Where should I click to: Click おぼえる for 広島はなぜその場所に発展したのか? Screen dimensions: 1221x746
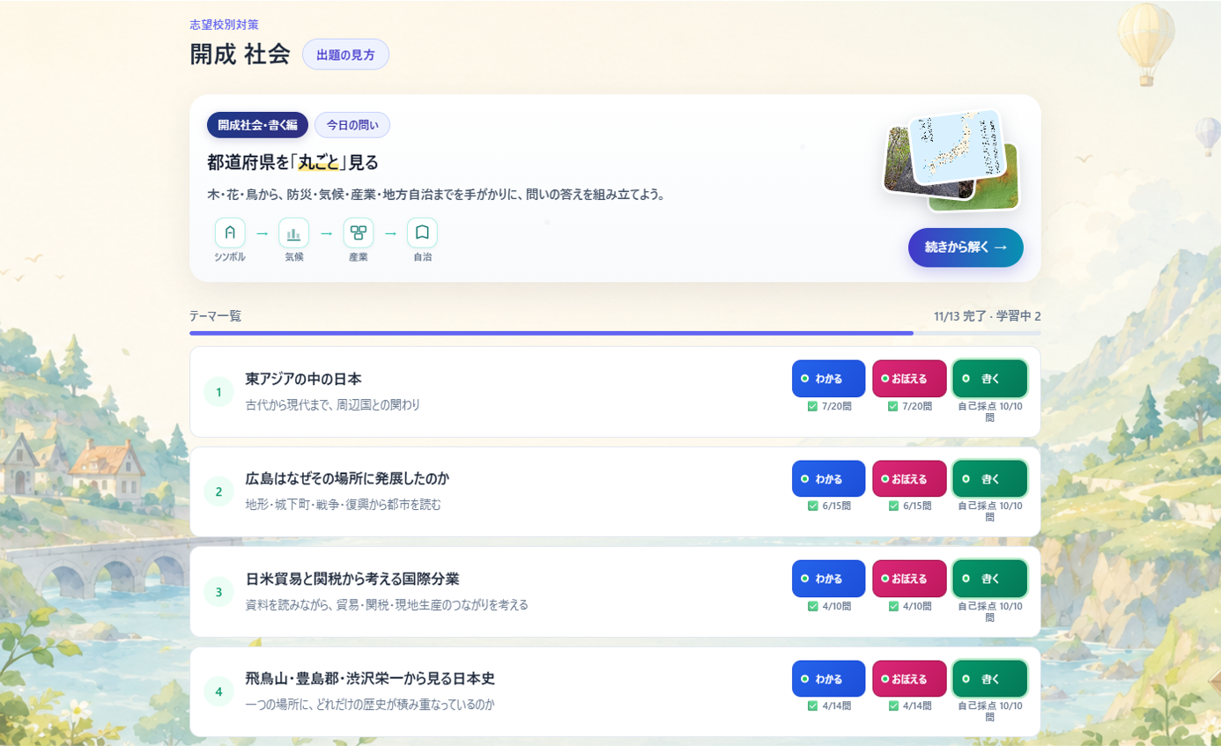click(x=909, y=479)
